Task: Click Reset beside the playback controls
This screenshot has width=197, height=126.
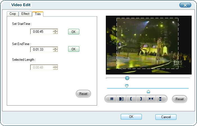Action: click(x=180, y=99)
